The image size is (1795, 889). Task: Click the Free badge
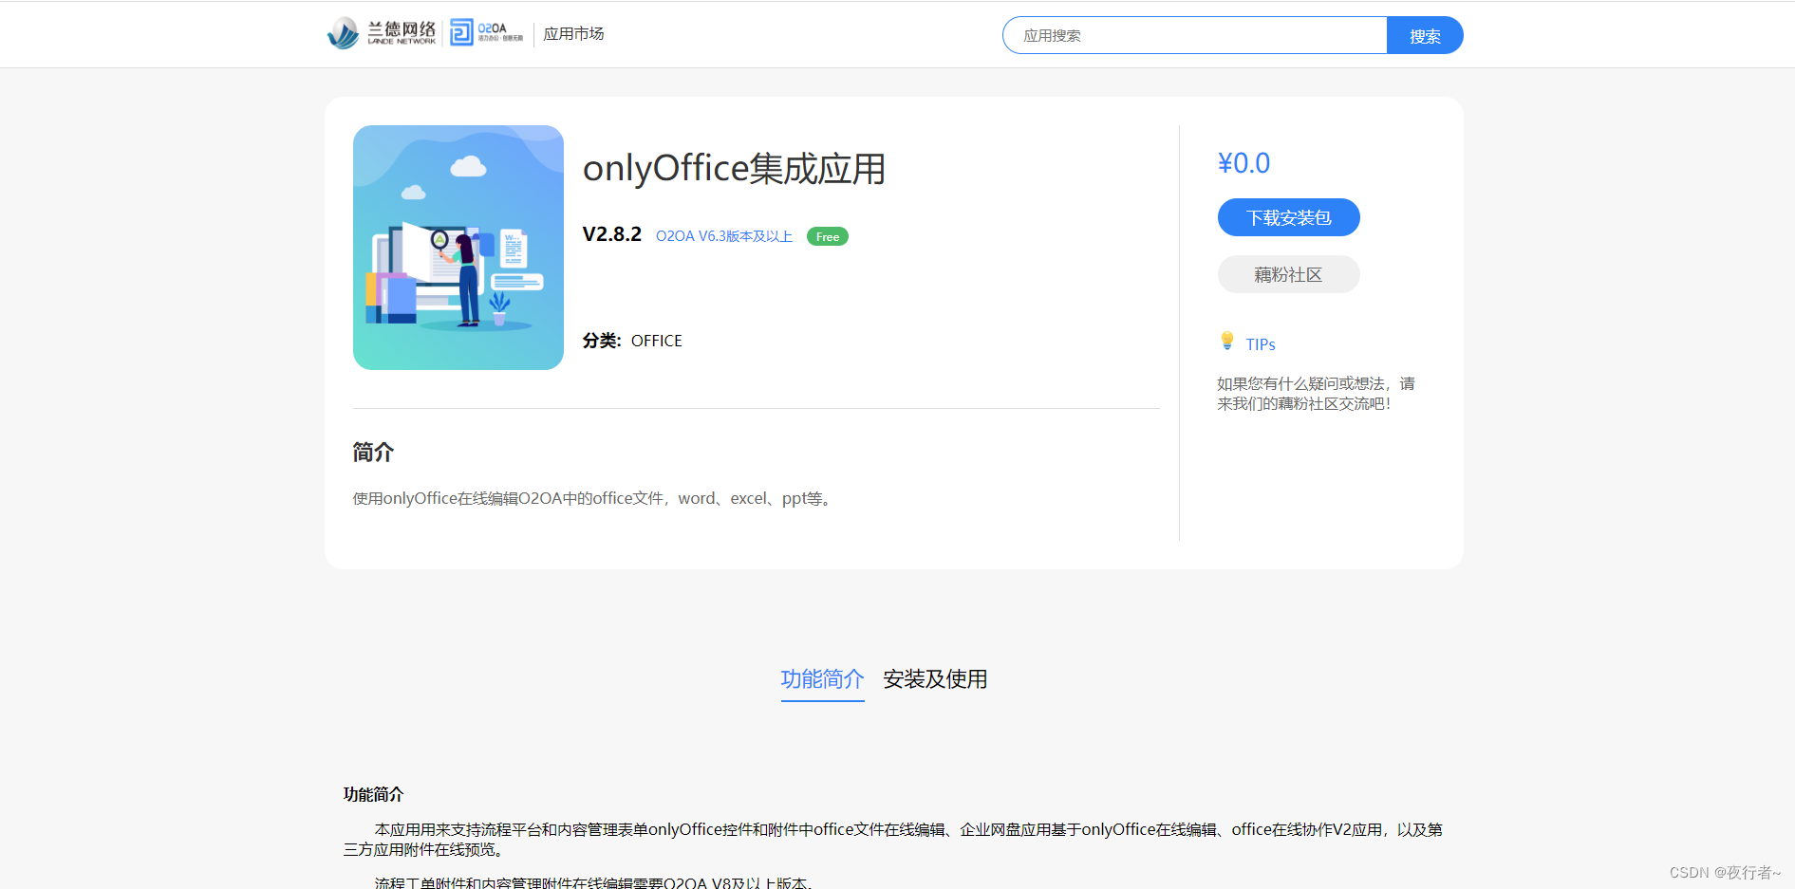(x=826, y=236)
